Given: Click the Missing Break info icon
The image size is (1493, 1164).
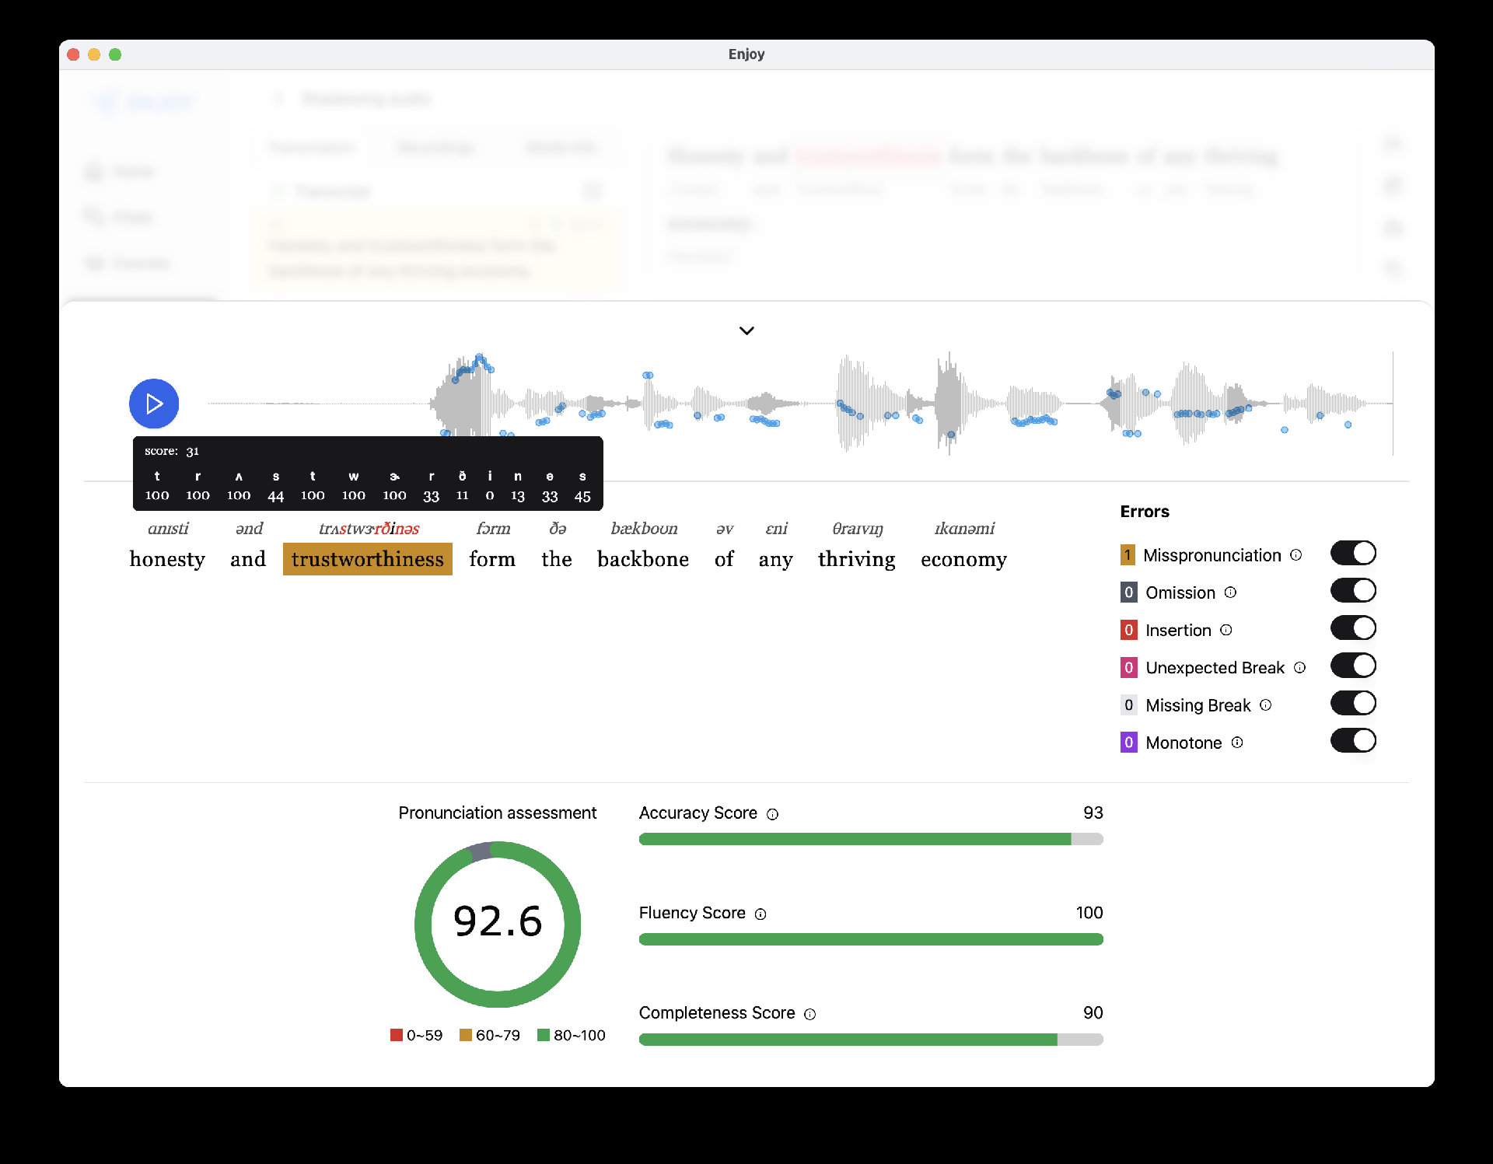Looking at the screenshot, I should click(x=1265, y=705).
